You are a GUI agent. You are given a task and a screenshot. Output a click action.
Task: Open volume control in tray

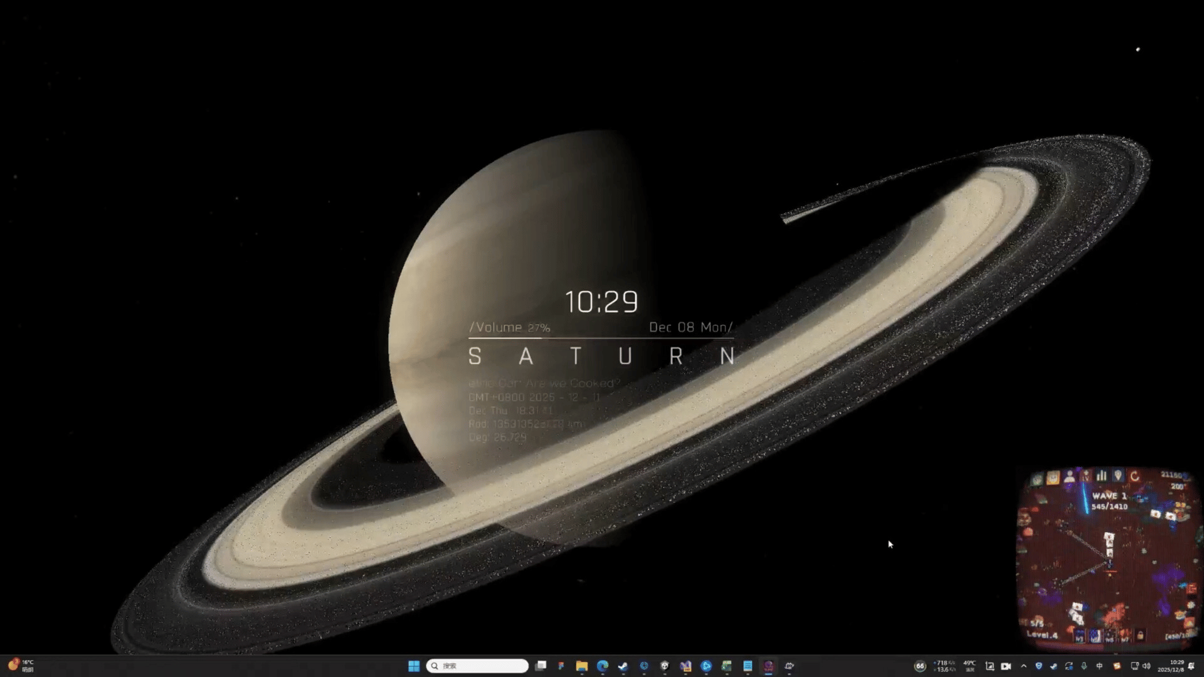tap(1146, 666)
